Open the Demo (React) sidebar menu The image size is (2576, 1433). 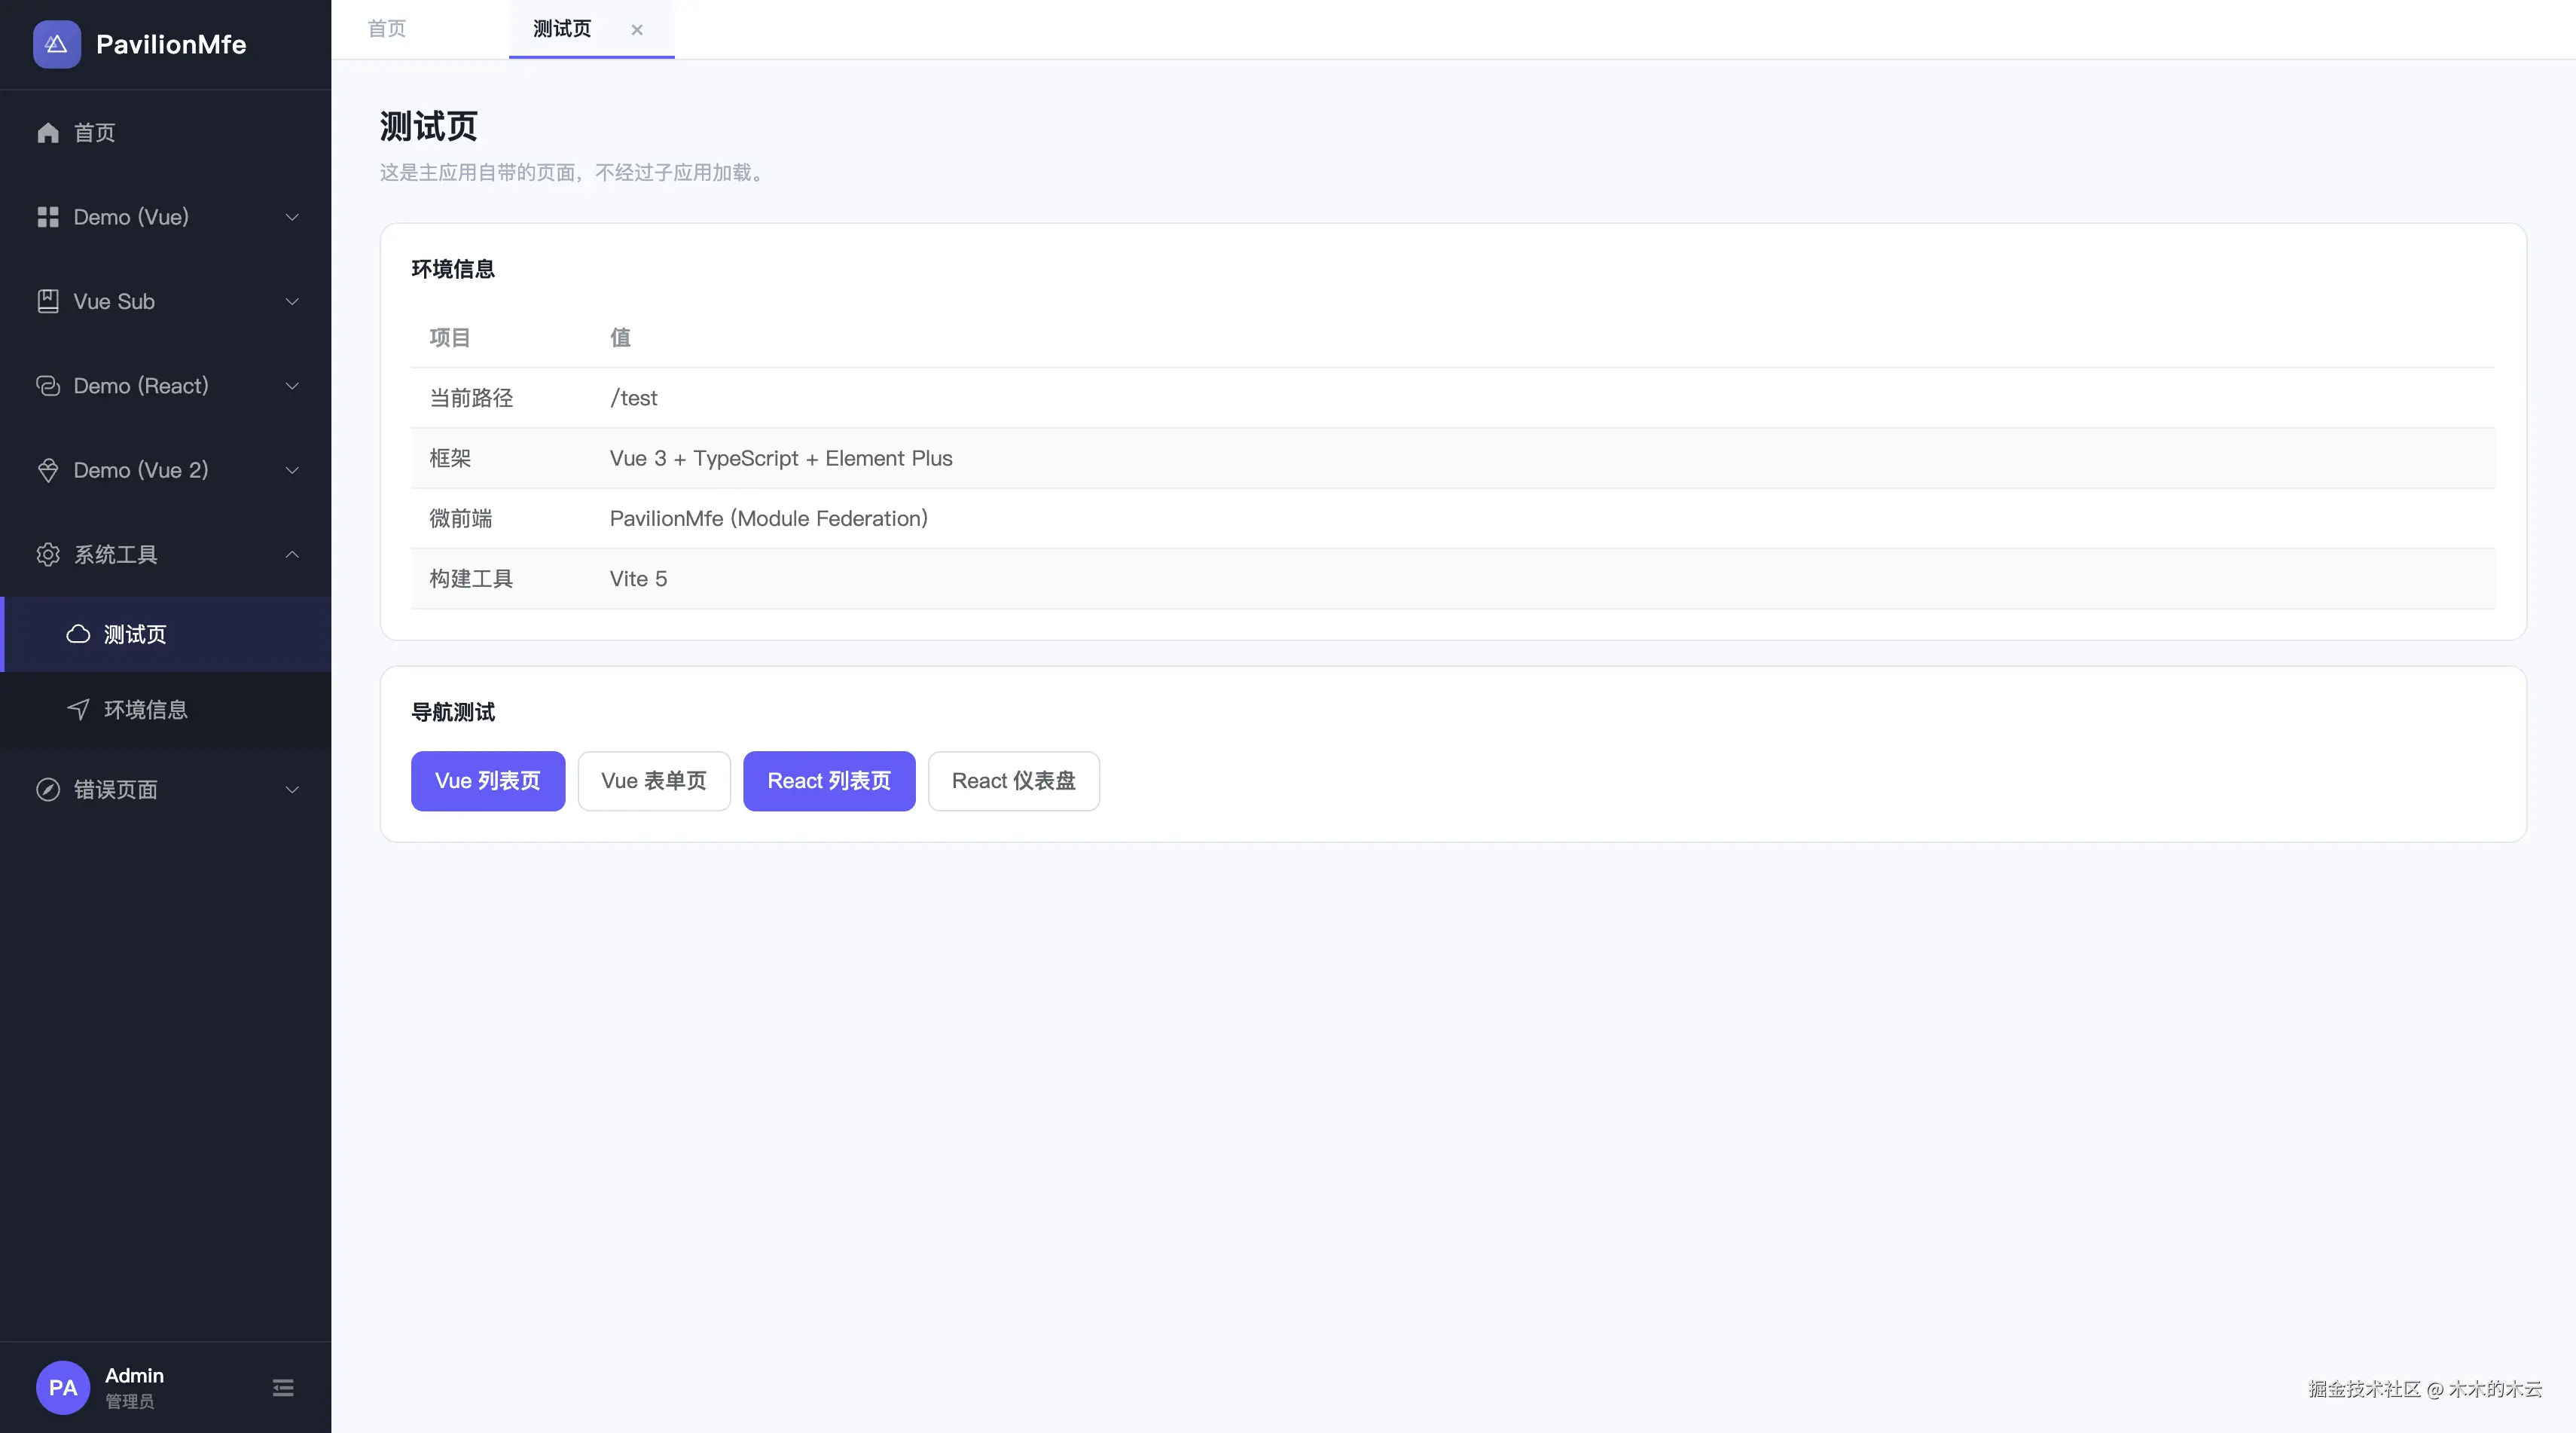point(166,386)
